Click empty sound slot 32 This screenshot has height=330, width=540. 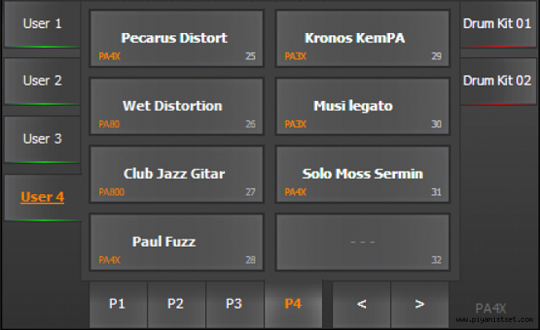(363, 242)
